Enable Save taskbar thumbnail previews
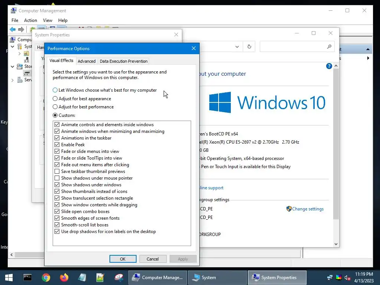Screen dimensions: 380x285 click(x=57, y=171)
